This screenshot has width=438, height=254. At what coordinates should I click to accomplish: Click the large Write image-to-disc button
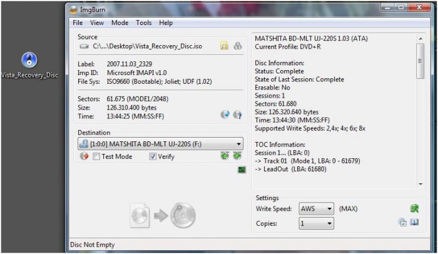(163, 215)
